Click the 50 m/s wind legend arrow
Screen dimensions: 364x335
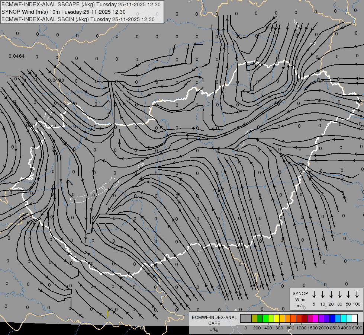tap(348, 294)
